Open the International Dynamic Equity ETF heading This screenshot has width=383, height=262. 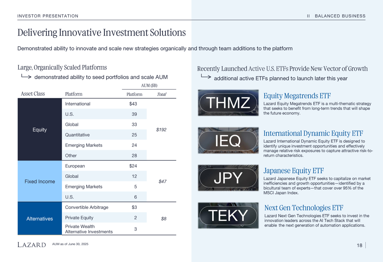pos(313,133)
